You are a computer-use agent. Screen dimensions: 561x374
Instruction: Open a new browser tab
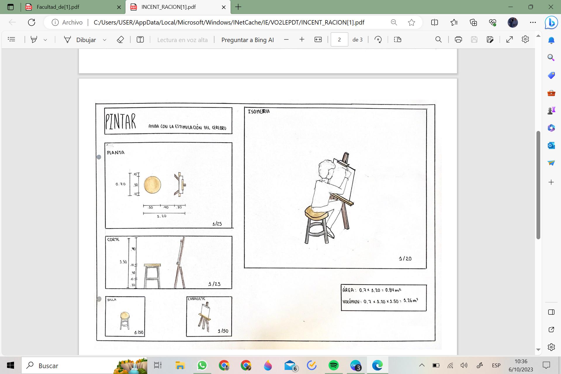tap(238, 7)
